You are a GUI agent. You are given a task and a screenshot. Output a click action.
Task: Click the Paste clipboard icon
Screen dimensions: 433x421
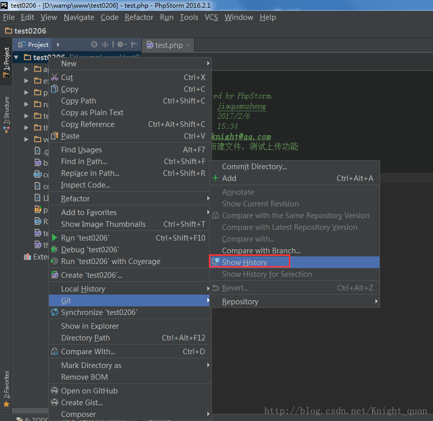tap(55, 136)
